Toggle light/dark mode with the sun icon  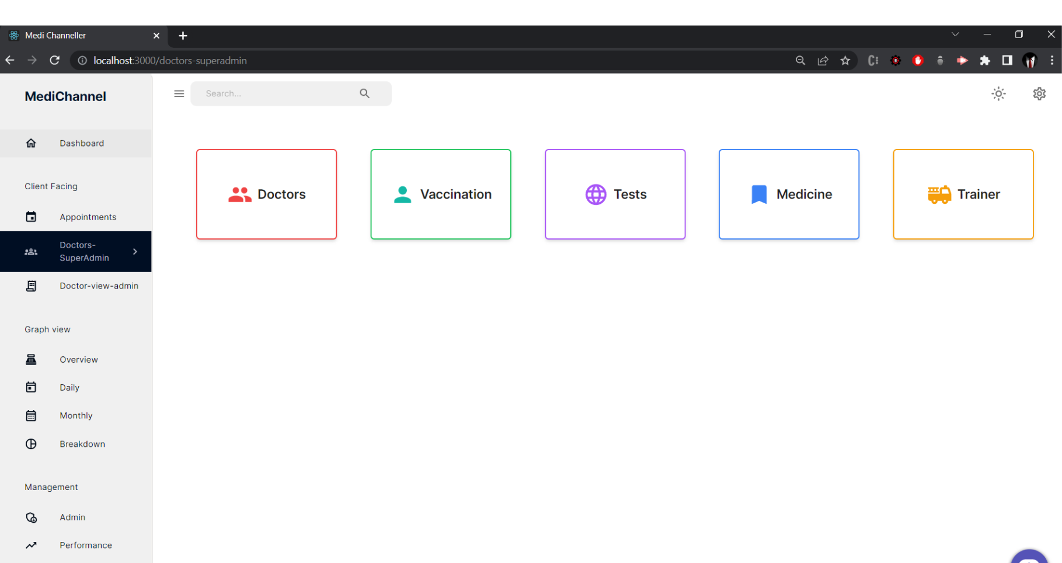(x=998, y=93)
